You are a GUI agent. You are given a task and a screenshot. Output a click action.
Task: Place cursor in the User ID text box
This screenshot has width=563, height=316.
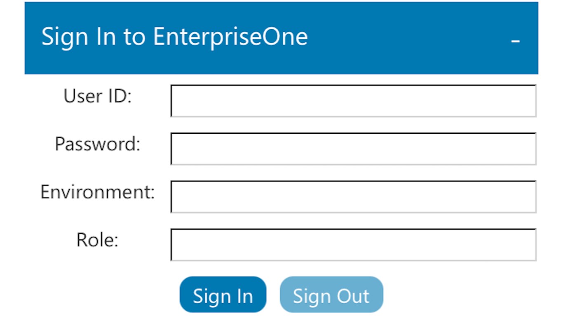click(x=353, y=101)
